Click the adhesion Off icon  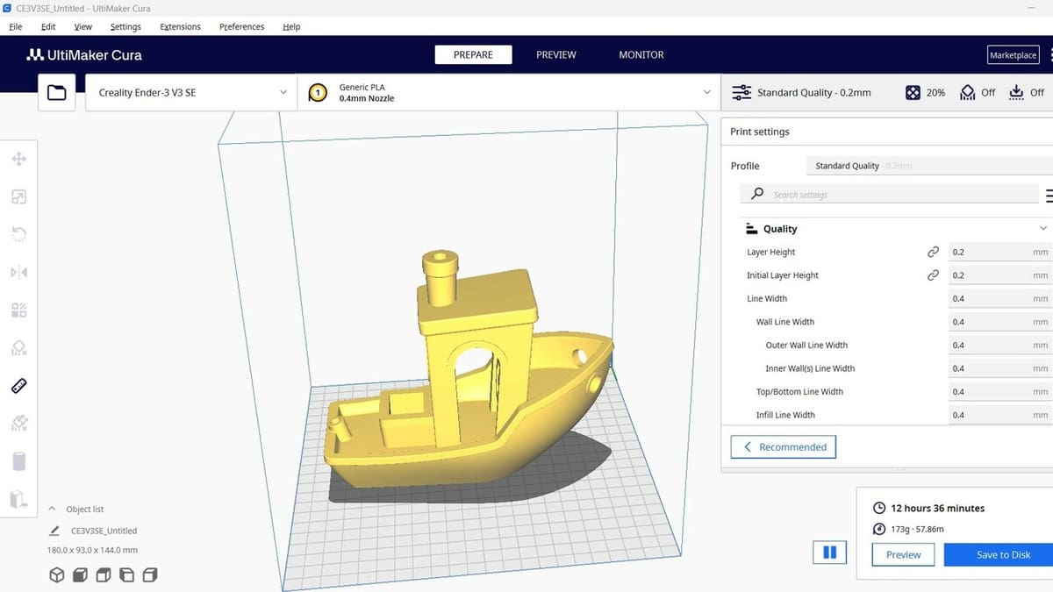tap(1016, 92)
